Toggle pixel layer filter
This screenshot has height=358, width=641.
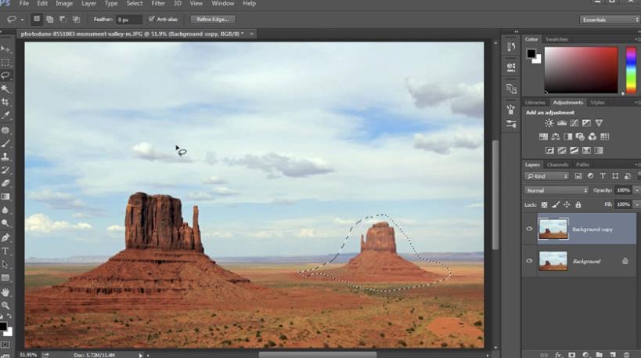coord(578,176)
